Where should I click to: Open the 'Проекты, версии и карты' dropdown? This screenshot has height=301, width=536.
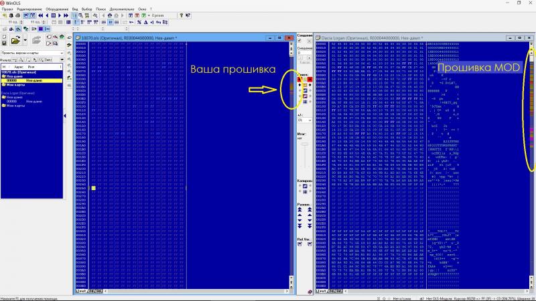pyautogui.click(x=32, y=54)
